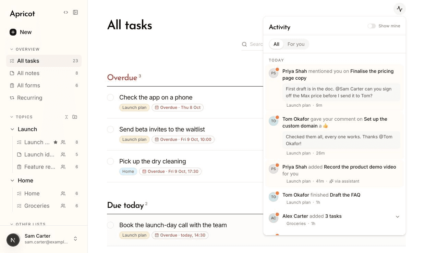Screen dimensions: 425x253
Task: Click the add new topic folder icon
Action: (x=75, y=117)
